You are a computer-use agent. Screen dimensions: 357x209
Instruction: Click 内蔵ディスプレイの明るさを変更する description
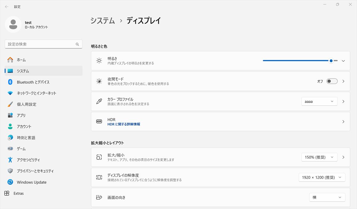pyautogui.click(x=131, y=63)
